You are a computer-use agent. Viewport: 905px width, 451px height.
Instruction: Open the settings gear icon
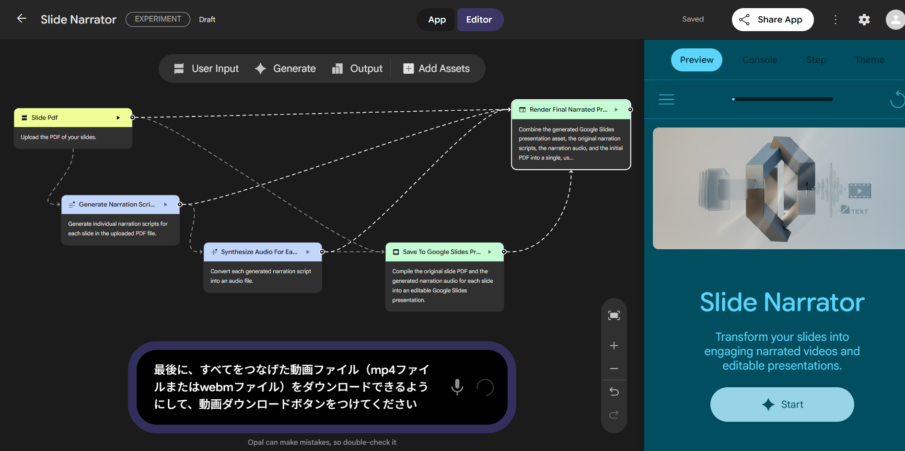(864, 20)
